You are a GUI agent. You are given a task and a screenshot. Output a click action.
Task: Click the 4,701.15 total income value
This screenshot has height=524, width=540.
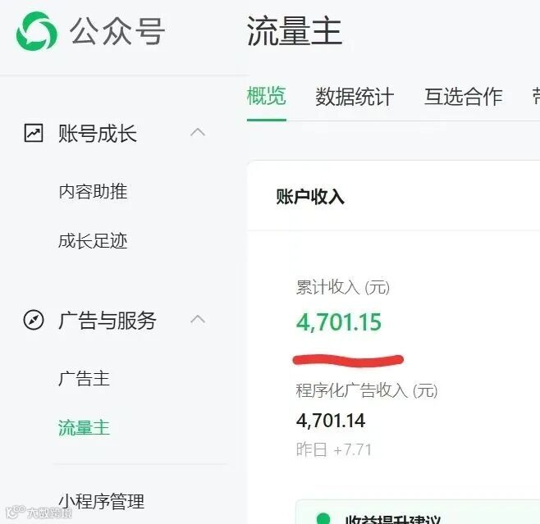pyautogui.click(x=339, y=322)
